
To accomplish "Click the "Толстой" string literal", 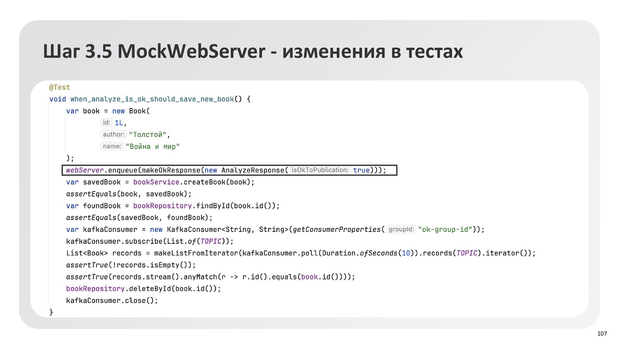I will point(148,135).
